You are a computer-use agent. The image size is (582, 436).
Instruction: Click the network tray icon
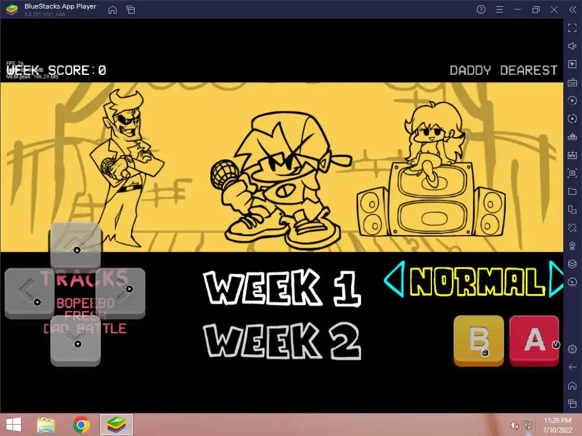[x=529, y=425]
